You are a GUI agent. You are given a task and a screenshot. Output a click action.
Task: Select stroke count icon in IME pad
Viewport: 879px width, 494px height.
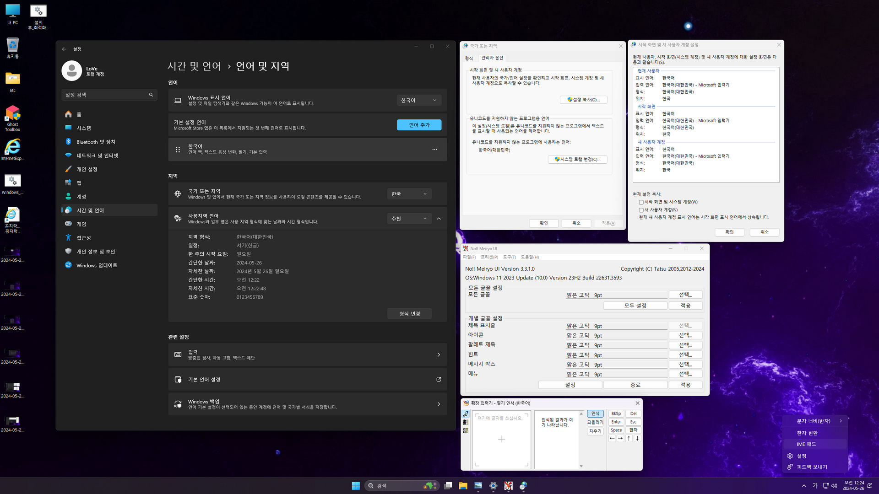pyautogui.click(x=466, y=422)
